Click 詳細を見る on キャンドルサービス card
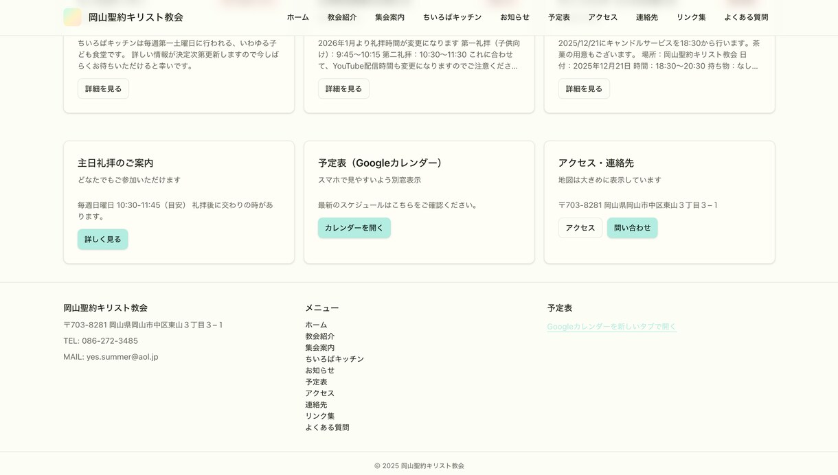 [584, 89]
